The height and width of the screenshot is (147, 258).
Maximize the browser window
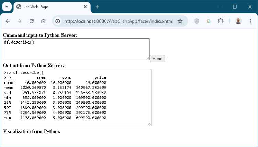tap(235, 7)
